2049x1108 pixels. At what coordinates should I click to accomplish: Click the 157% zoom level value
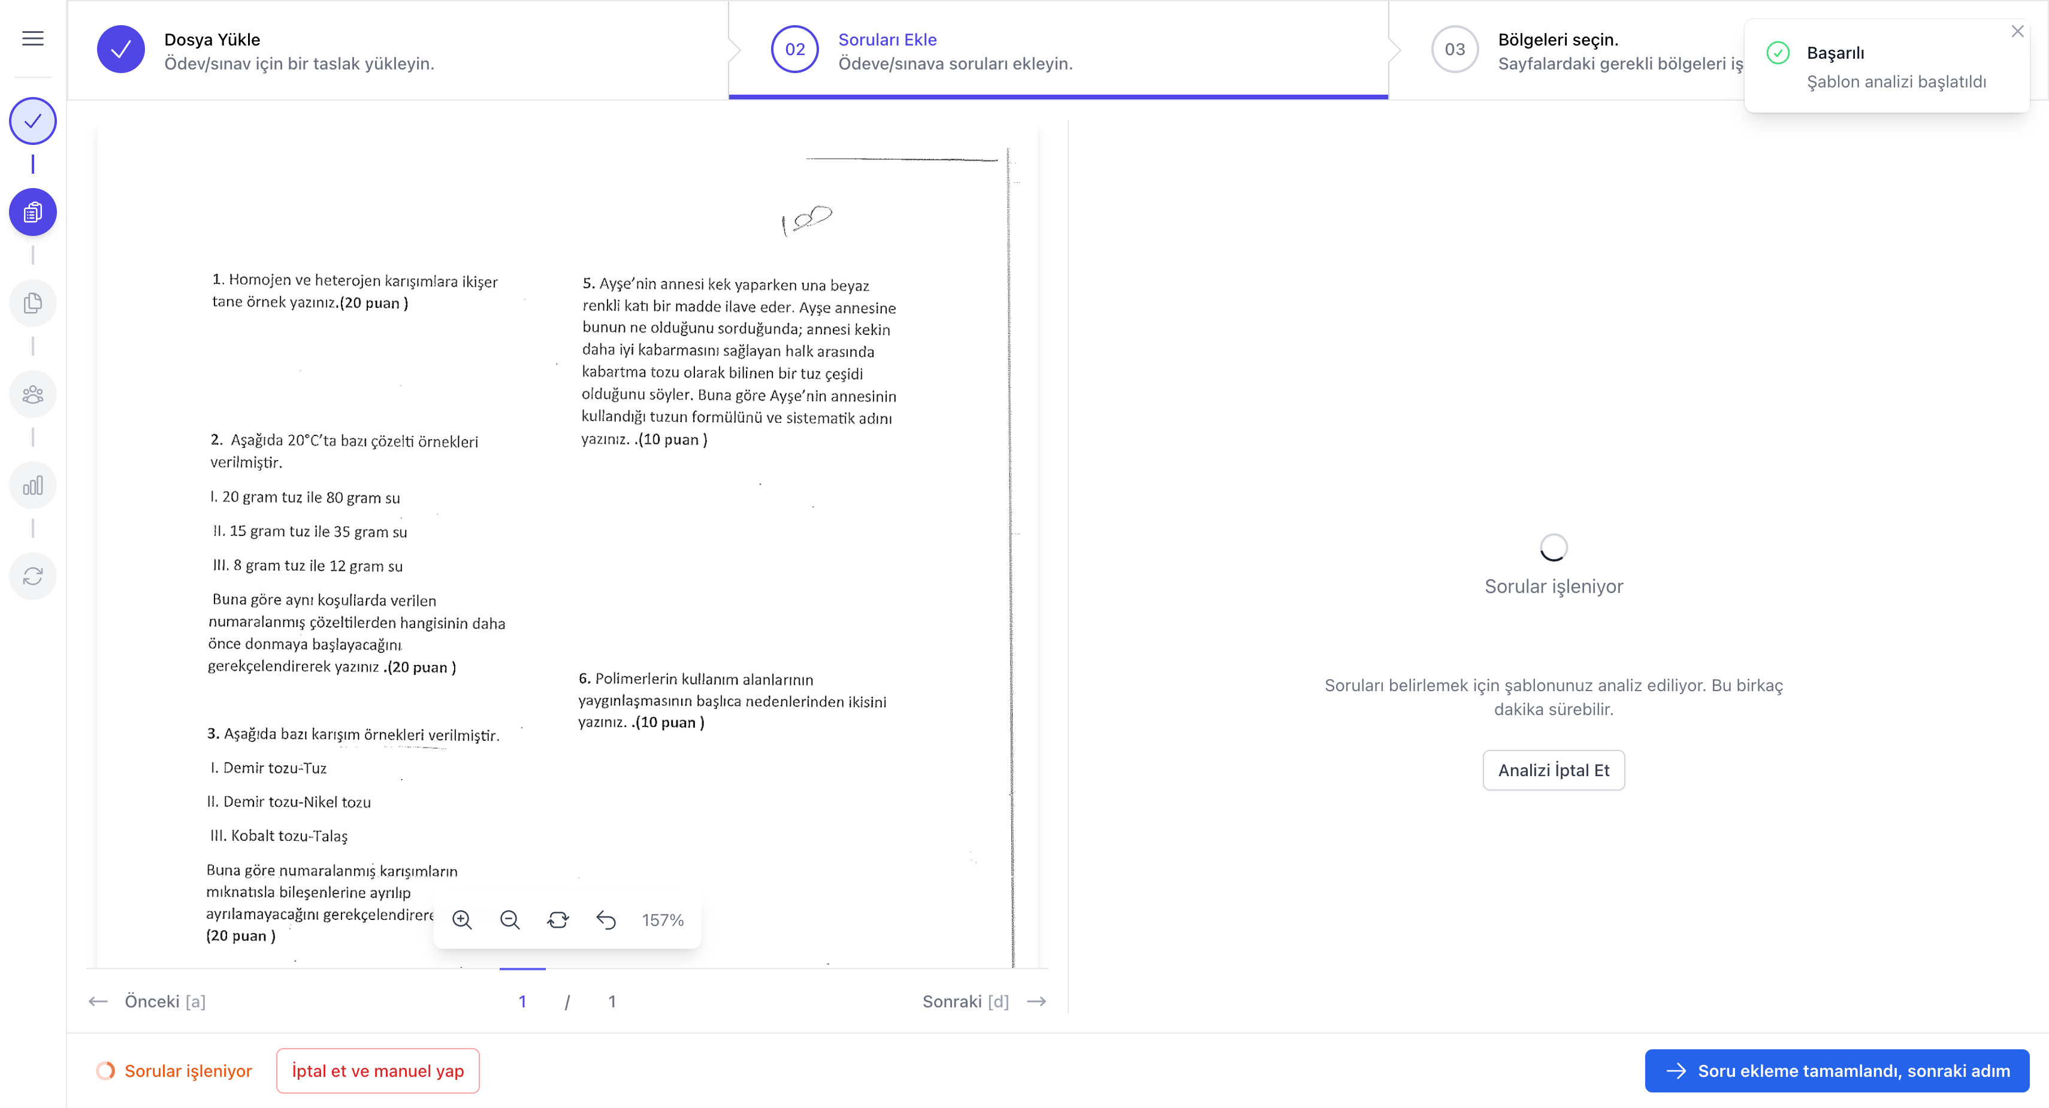pyautogui.click(x=663, y=921)
